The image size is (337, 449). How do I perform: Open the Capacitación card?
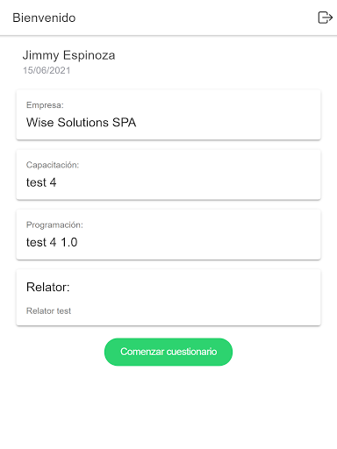pos(168,175)
